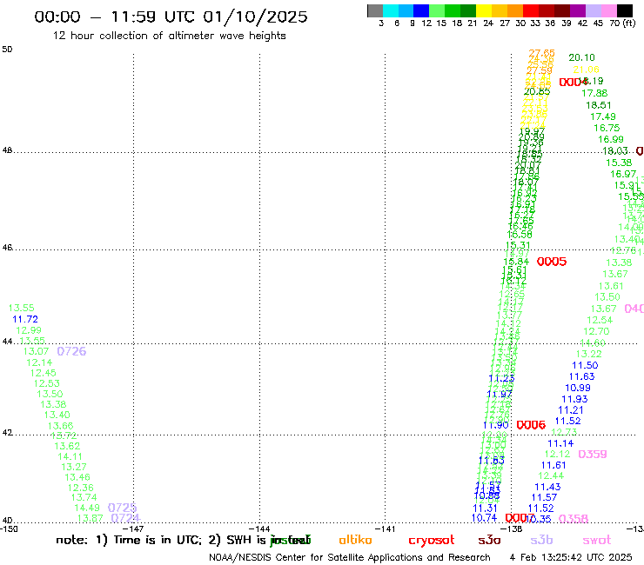Select the red time marker '0005'
The width and height of the screenshot is (644, 565).
(552, 262)
